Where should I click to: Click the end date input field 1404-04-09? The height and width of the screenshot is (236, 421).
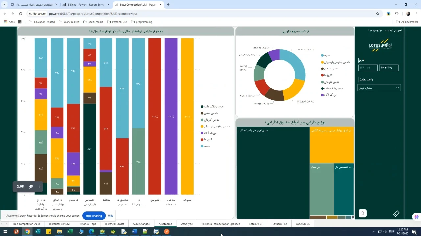click(x=388, y=68)
